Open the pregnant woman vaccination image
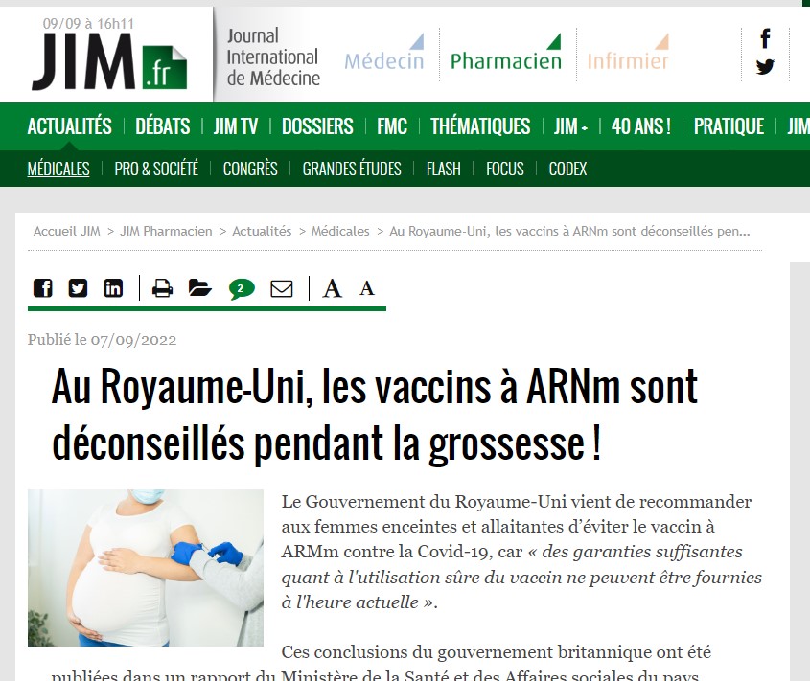The height and width of the screenshot is (681, 810). tap(146, 567)
